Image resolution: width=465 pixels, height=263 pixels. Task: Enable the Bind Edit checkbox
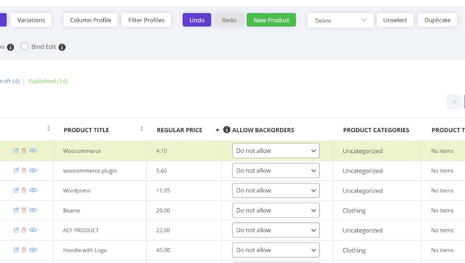[25, 47]
